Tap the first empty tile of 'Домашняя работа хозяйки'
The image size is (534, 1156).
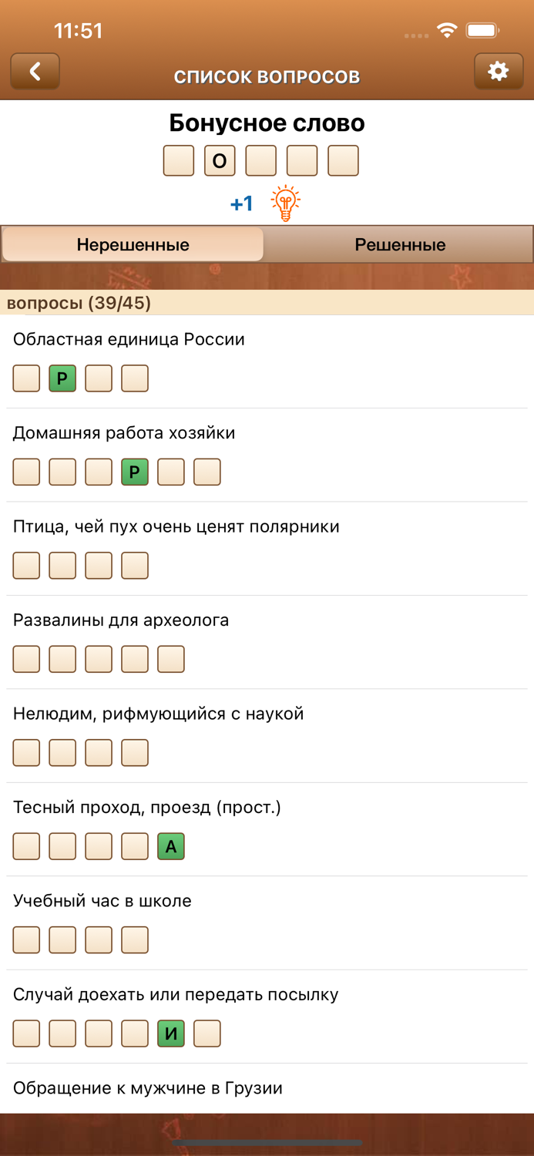25,472
